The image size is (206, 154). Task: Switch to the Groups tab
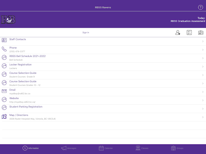[x=177, y=148]
